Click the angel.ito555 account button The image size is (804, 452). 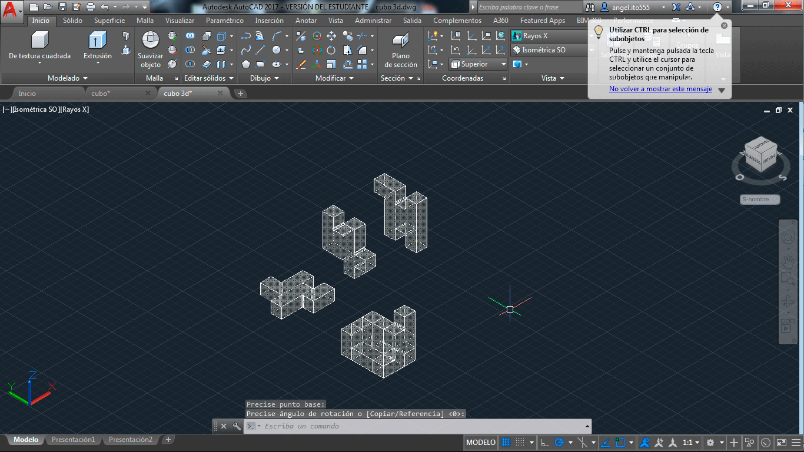633,7
